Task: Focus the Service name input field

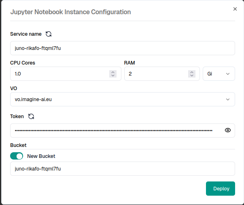Action: (x=123, y=48)
